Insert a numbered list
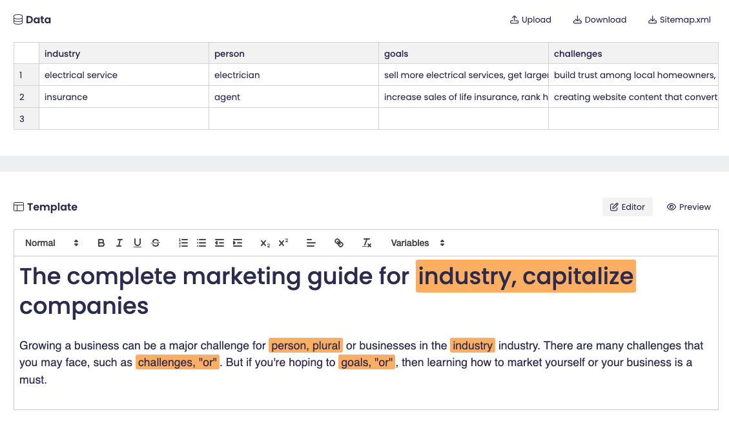729x423 pixels. (183, 243)
